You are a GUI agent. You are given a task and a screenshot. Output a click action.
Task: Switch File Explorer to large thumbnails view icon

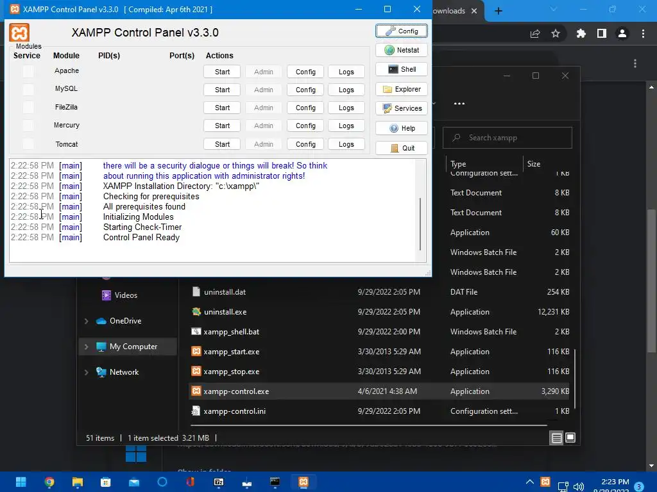pyautogui.click(x=570, y=438)
